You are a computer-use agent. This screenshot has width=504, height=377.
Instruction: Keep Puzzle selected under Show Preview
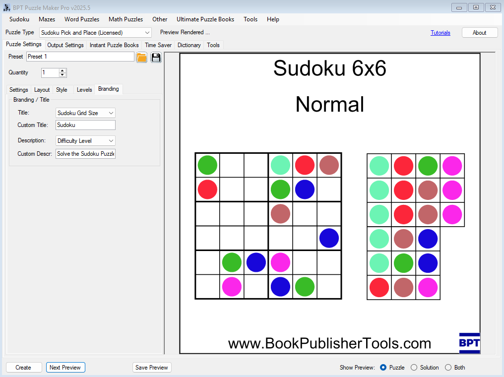pyautogui.click(x=382, y=367)
